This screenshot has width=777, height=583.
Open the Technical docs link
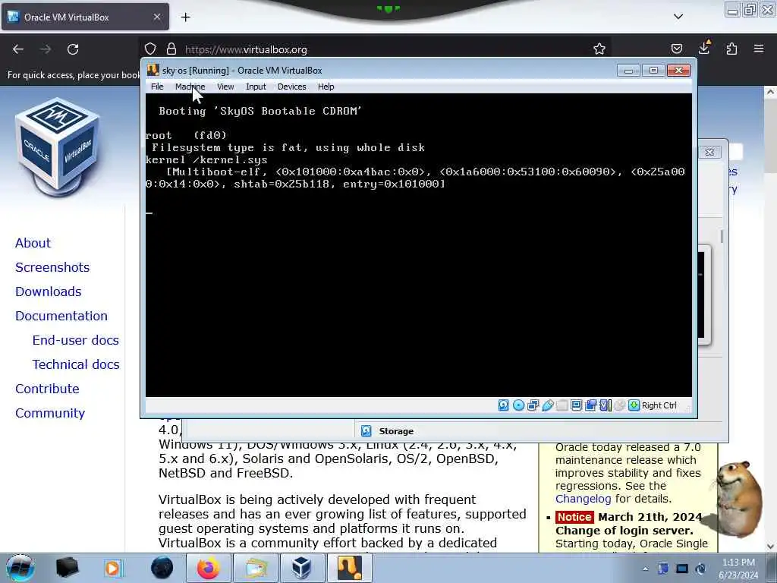[x=76, y=364]
